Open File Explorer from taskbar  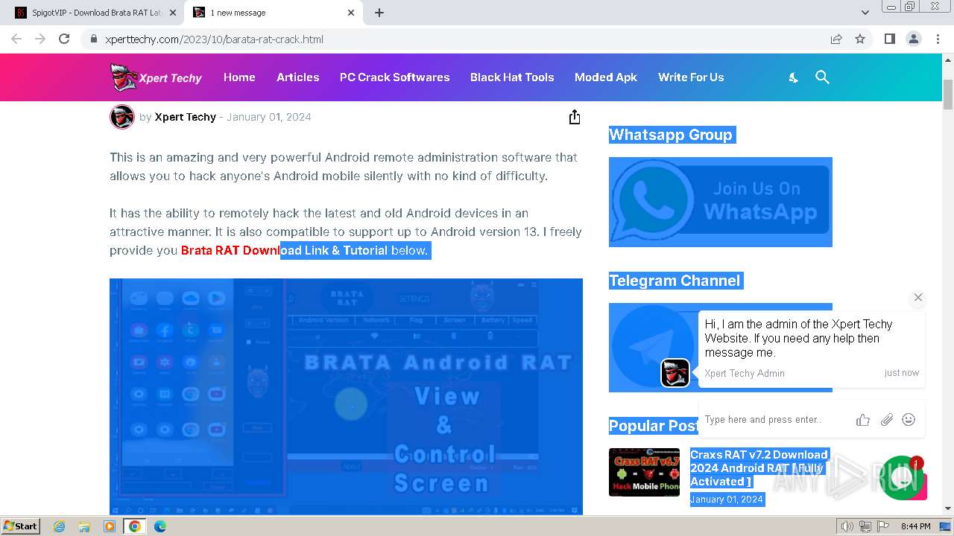84,526
